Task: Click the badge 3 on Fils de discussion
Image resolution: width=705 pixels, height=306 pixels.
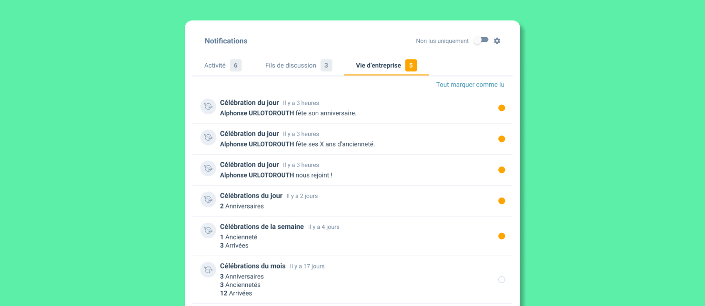Action: 326,65
